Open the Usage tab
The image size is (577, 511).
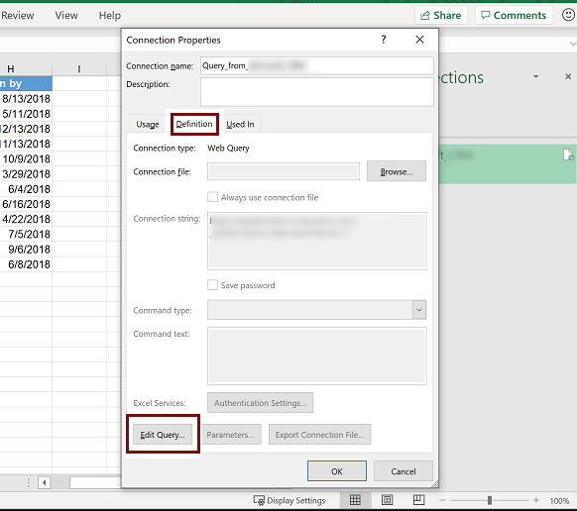click(x=148, y=124)
